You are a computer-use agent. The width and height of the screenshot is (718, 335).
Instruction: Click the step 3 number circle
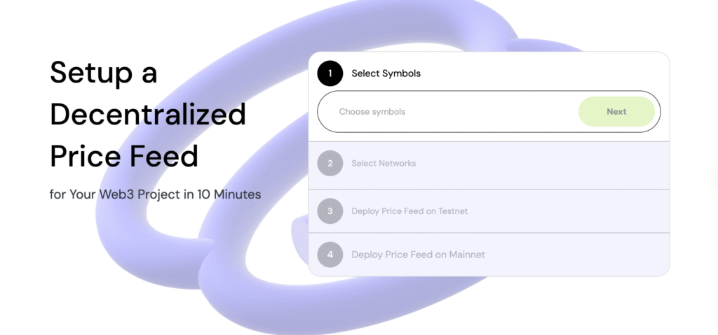point(330,211)
